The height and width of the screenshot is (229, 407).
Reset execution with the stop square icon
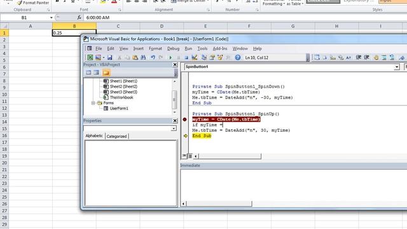[186, 57]
